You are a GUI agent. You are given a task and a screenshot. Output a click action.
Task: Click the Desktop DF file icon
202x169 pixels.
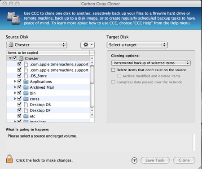26,110
